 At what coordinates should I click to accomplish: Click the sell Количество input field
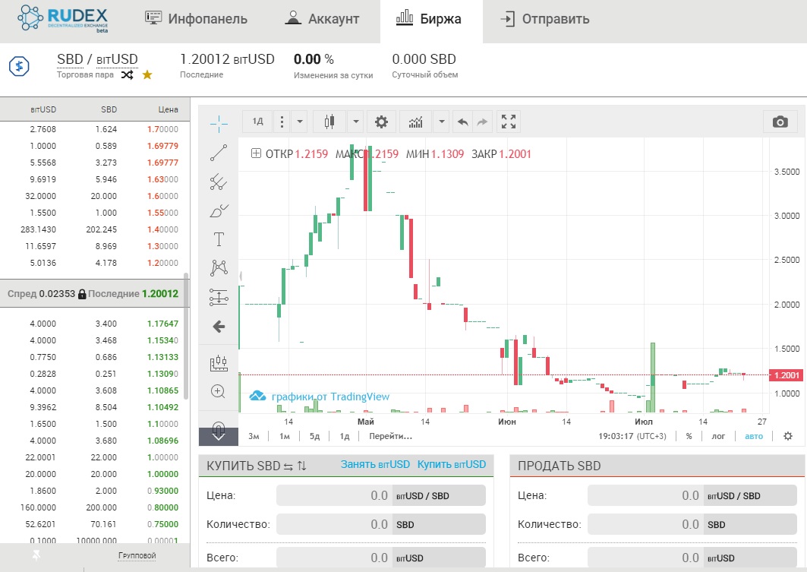(645, 524)
